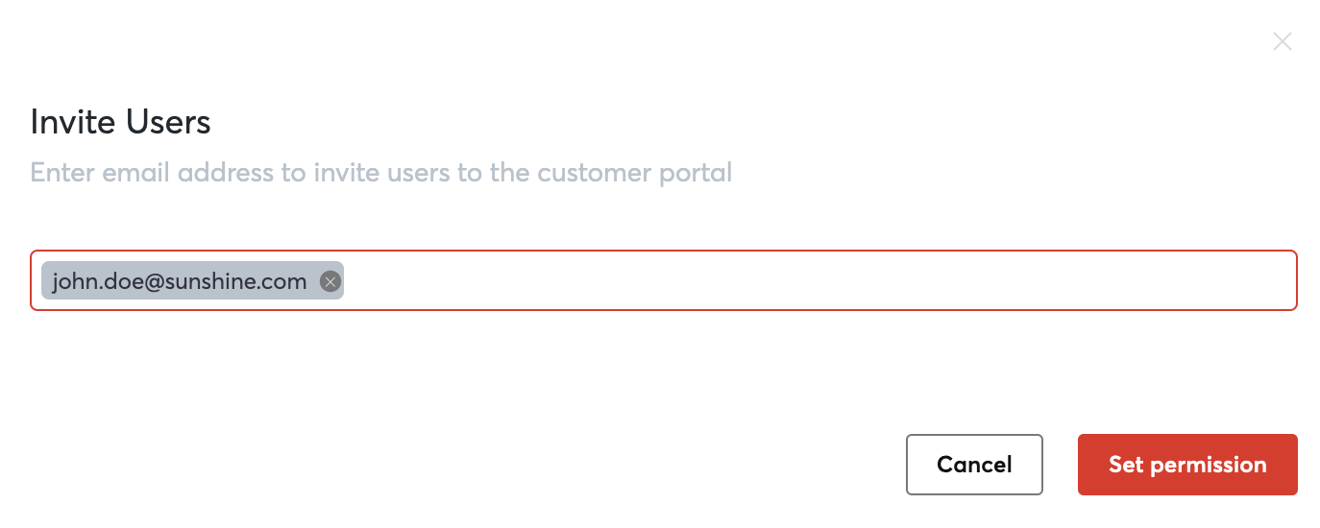This screenshot has height=528, width=1320.
Task: Click the red-bordered email entry box
Action: [664, 280]
